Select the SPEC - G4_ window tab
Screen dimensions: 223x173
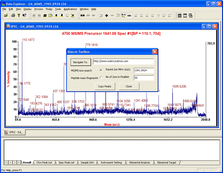pyautogui.click(x=15, y=132)
